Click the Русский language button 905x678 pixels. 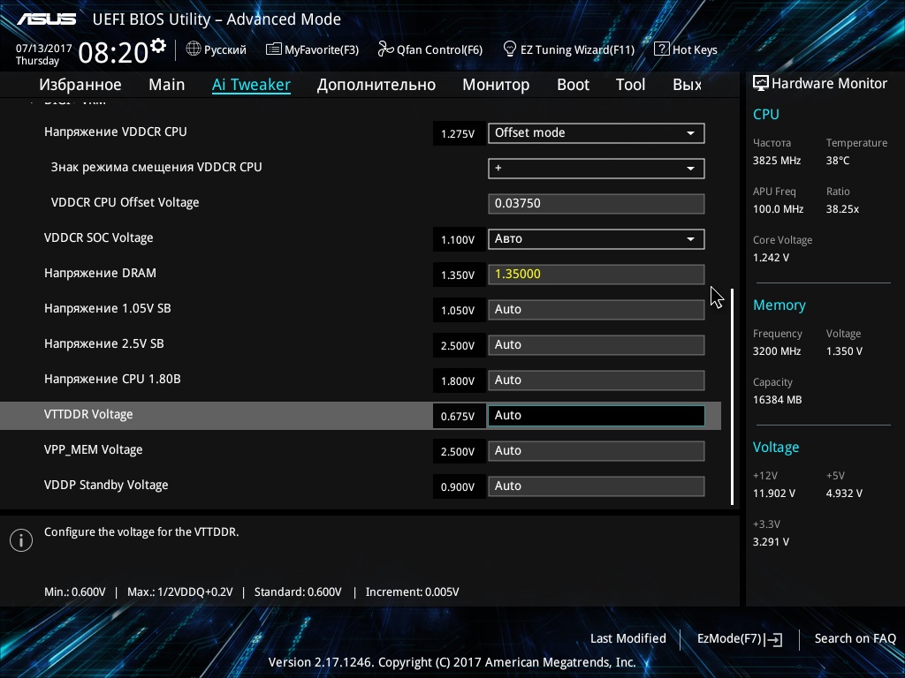217,49
